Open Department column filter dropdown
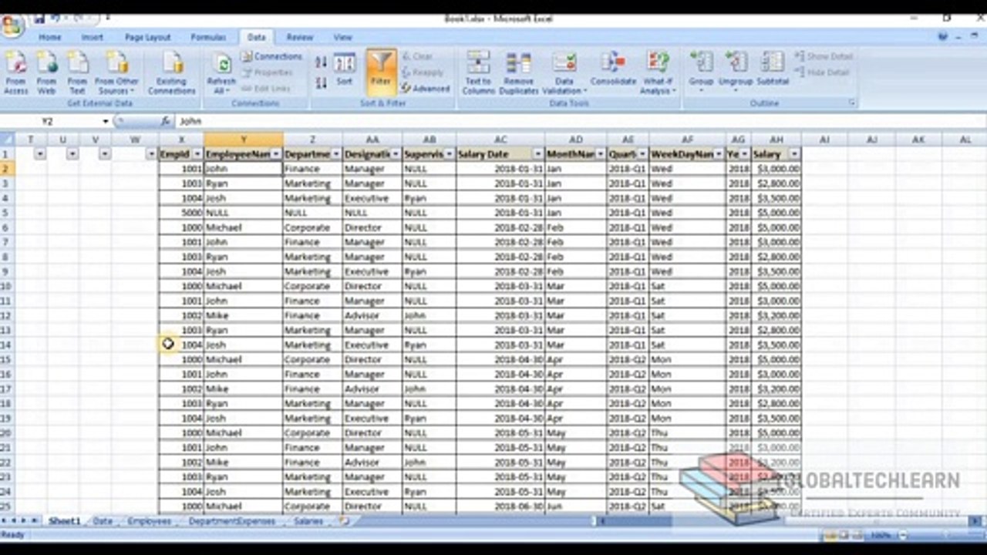Screen dimensions: 987x555 coord(335,154)
